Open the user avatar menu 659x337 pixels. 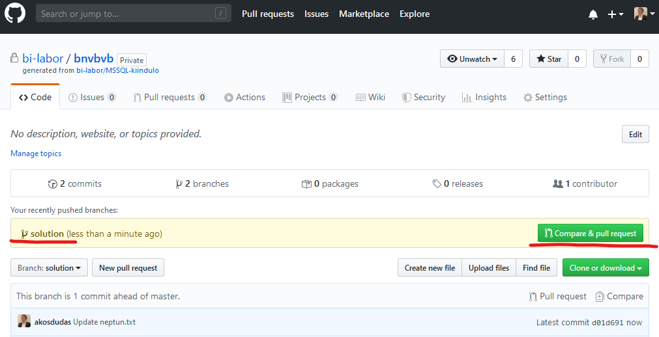pos(644,14)
